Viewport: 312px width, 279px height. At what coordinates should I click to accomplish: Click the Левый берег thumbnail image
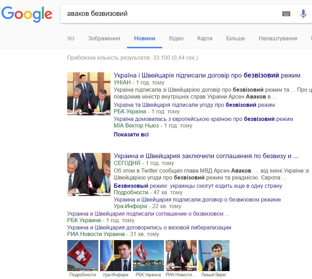[214, 256]
